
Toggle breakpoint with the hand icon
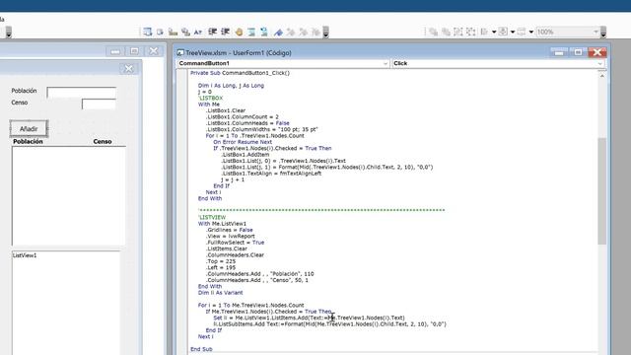point(239,32)
